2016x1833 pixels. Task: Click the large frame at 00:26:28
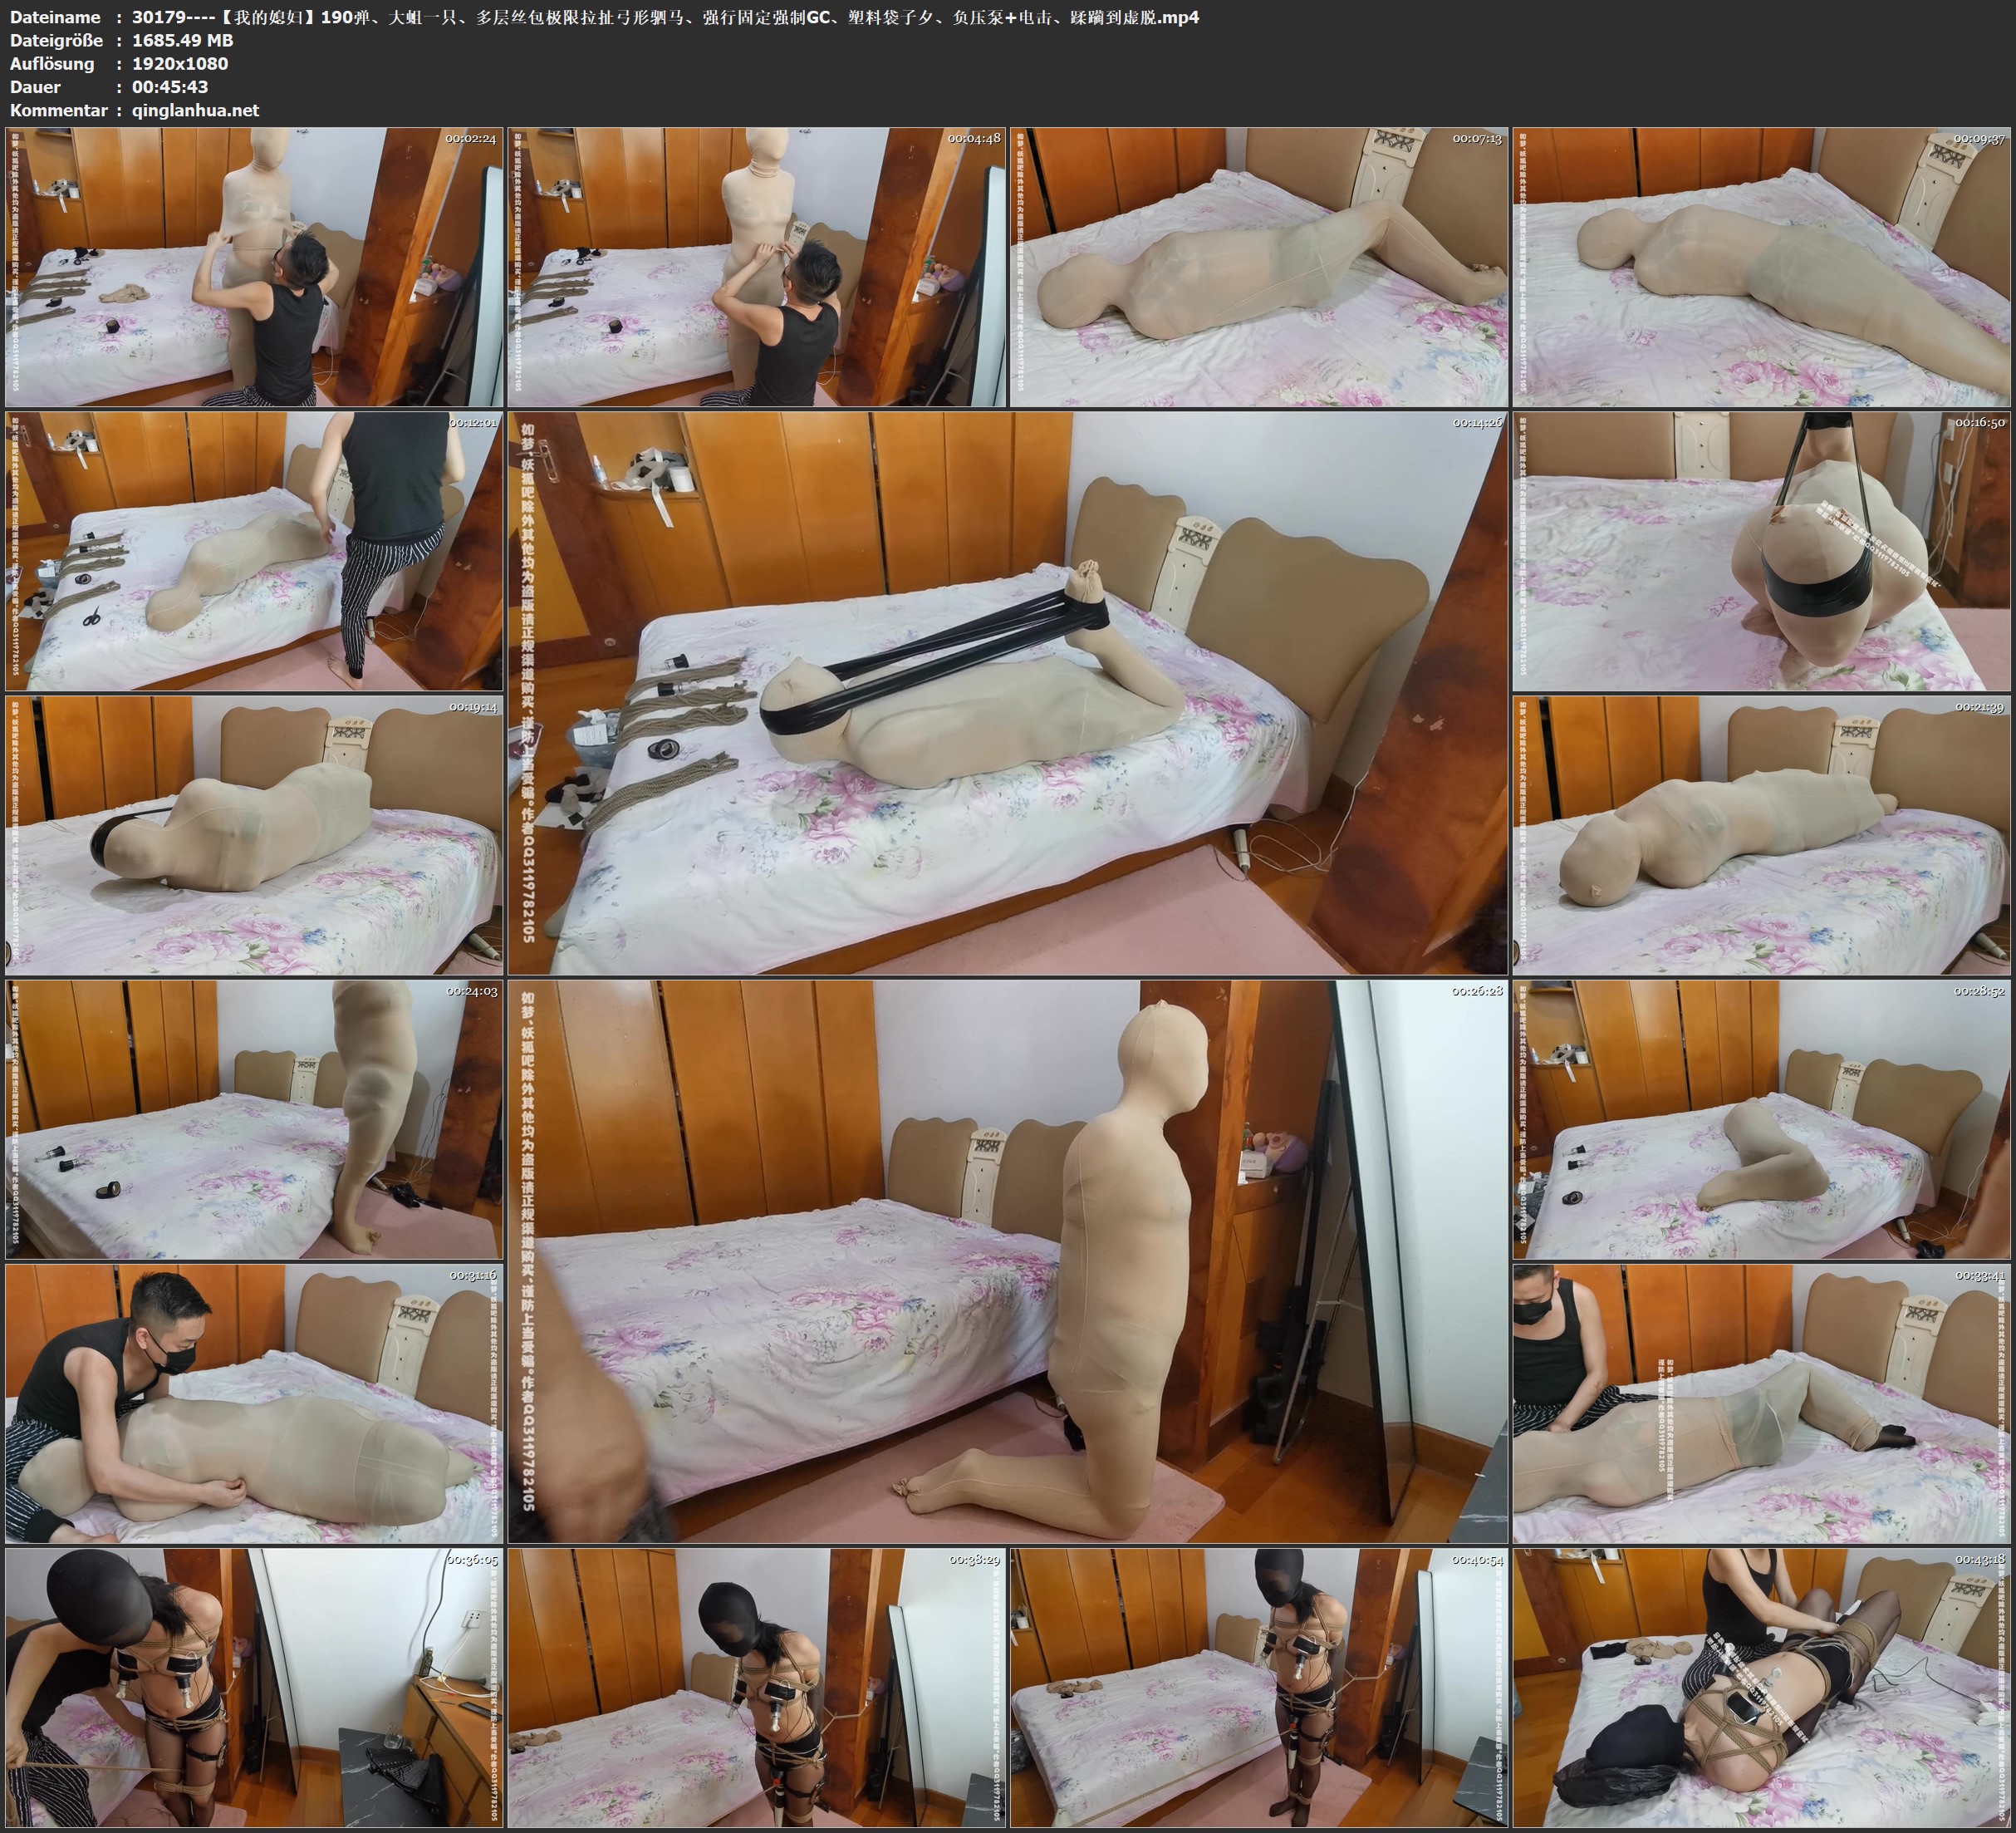(x=1007, y=1260)
